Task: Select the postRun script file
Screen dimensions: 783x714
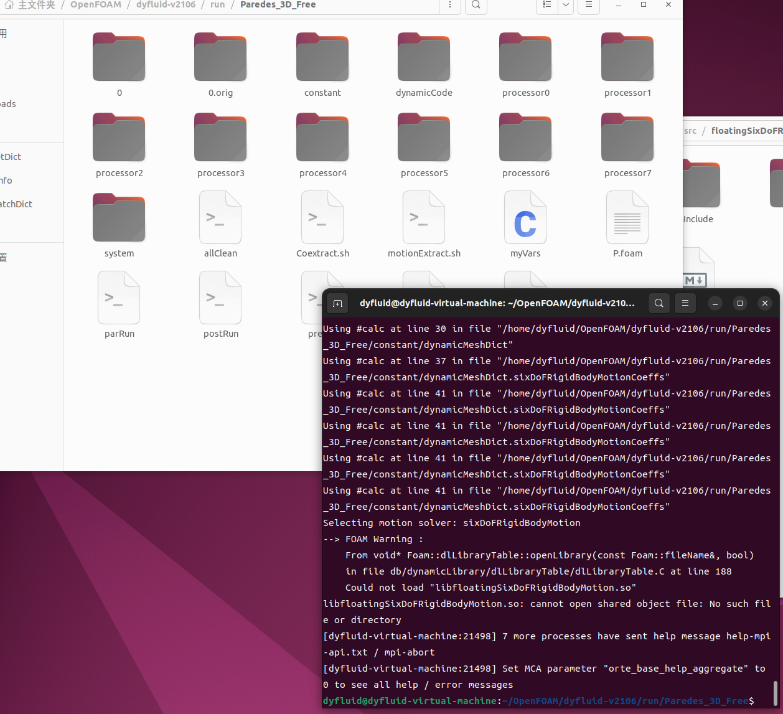Action: (x=220, y=298)
